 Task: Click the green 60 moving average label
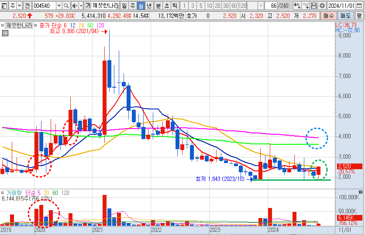pyautogui.click(x=90, y=25)
